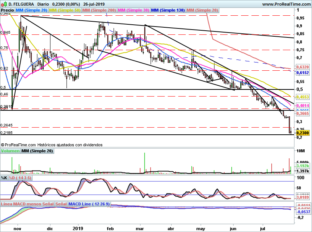The width and height of the screenshot is (312, 232).
Task: Click the may label on time axis
Action: [x=201, y=229]
